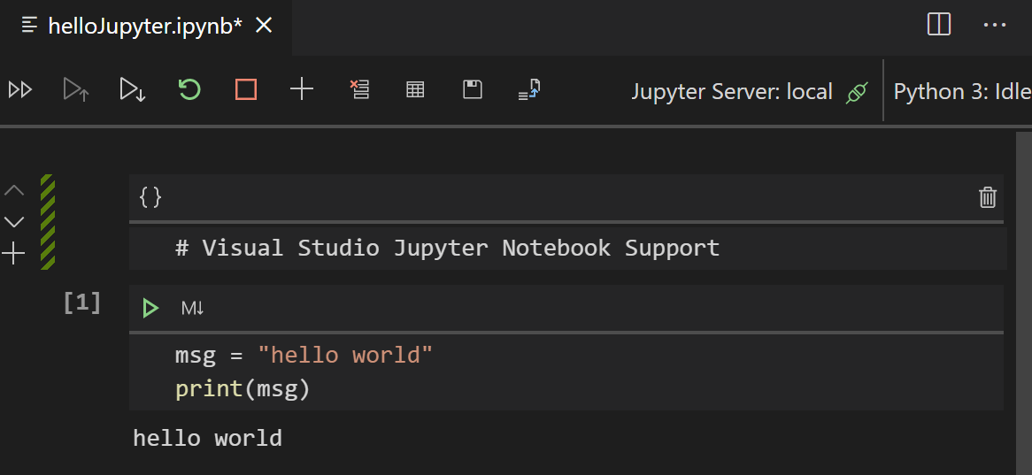Split the editor to the side
Screen dimensions: 1032x475
(939, 25)
